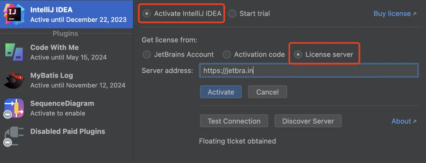Select the SequenceDiagram Activate to enable entry
This screenshot has width=426, height=163.
67,108
